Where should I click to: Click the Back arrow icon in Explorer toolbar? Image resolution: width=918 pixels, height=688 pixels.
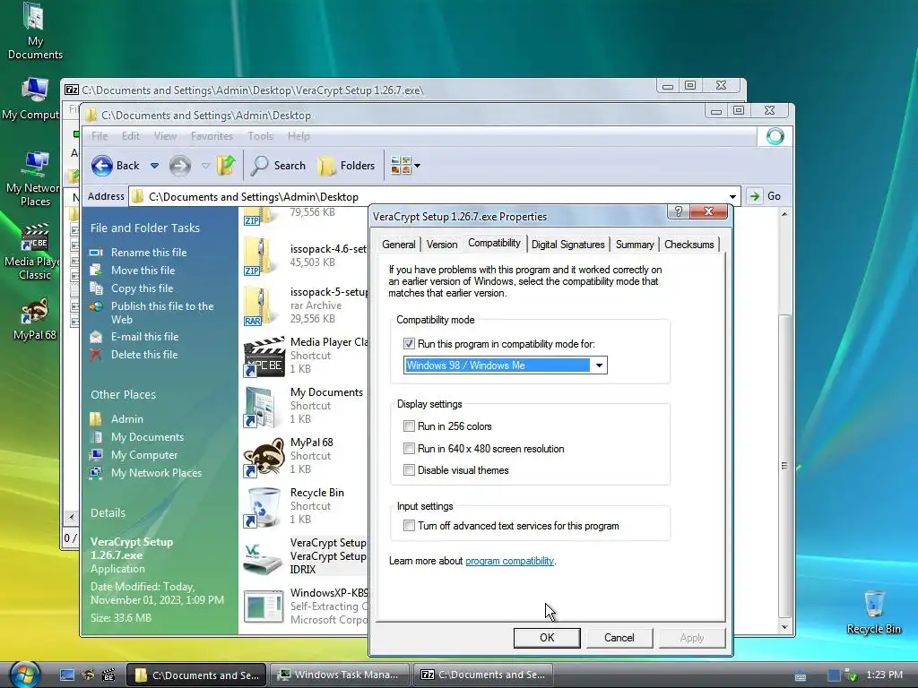102,166
